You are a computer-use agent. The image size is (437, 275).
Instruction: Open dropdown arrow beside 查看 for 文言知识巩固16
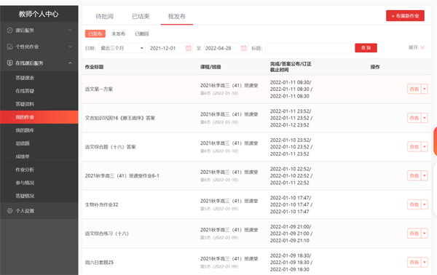[425, 118]
